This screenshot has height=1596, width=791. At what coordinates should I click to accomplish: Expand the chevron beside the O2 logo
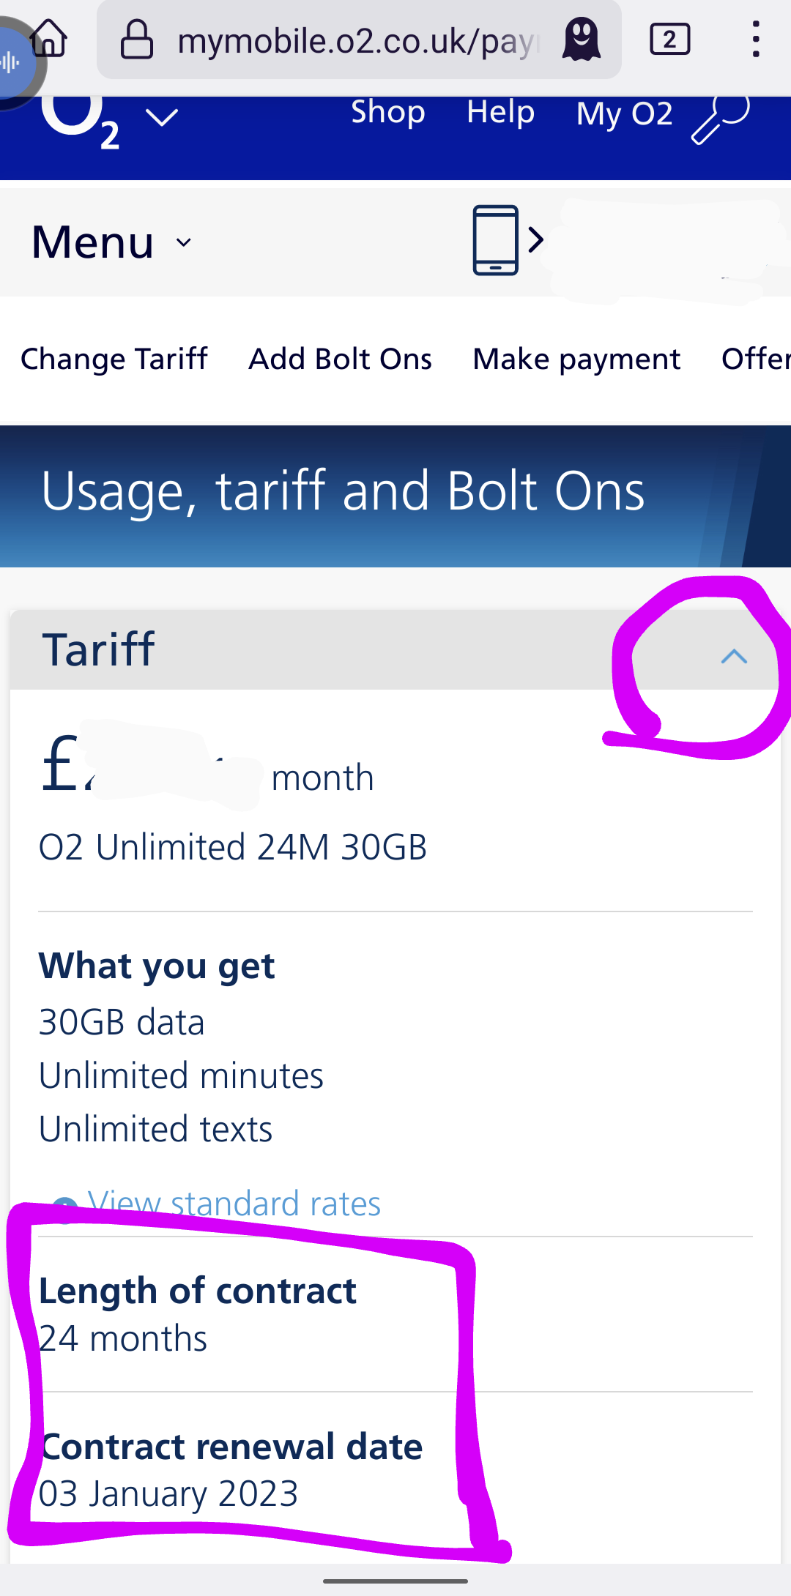click(x=162, y=117)
